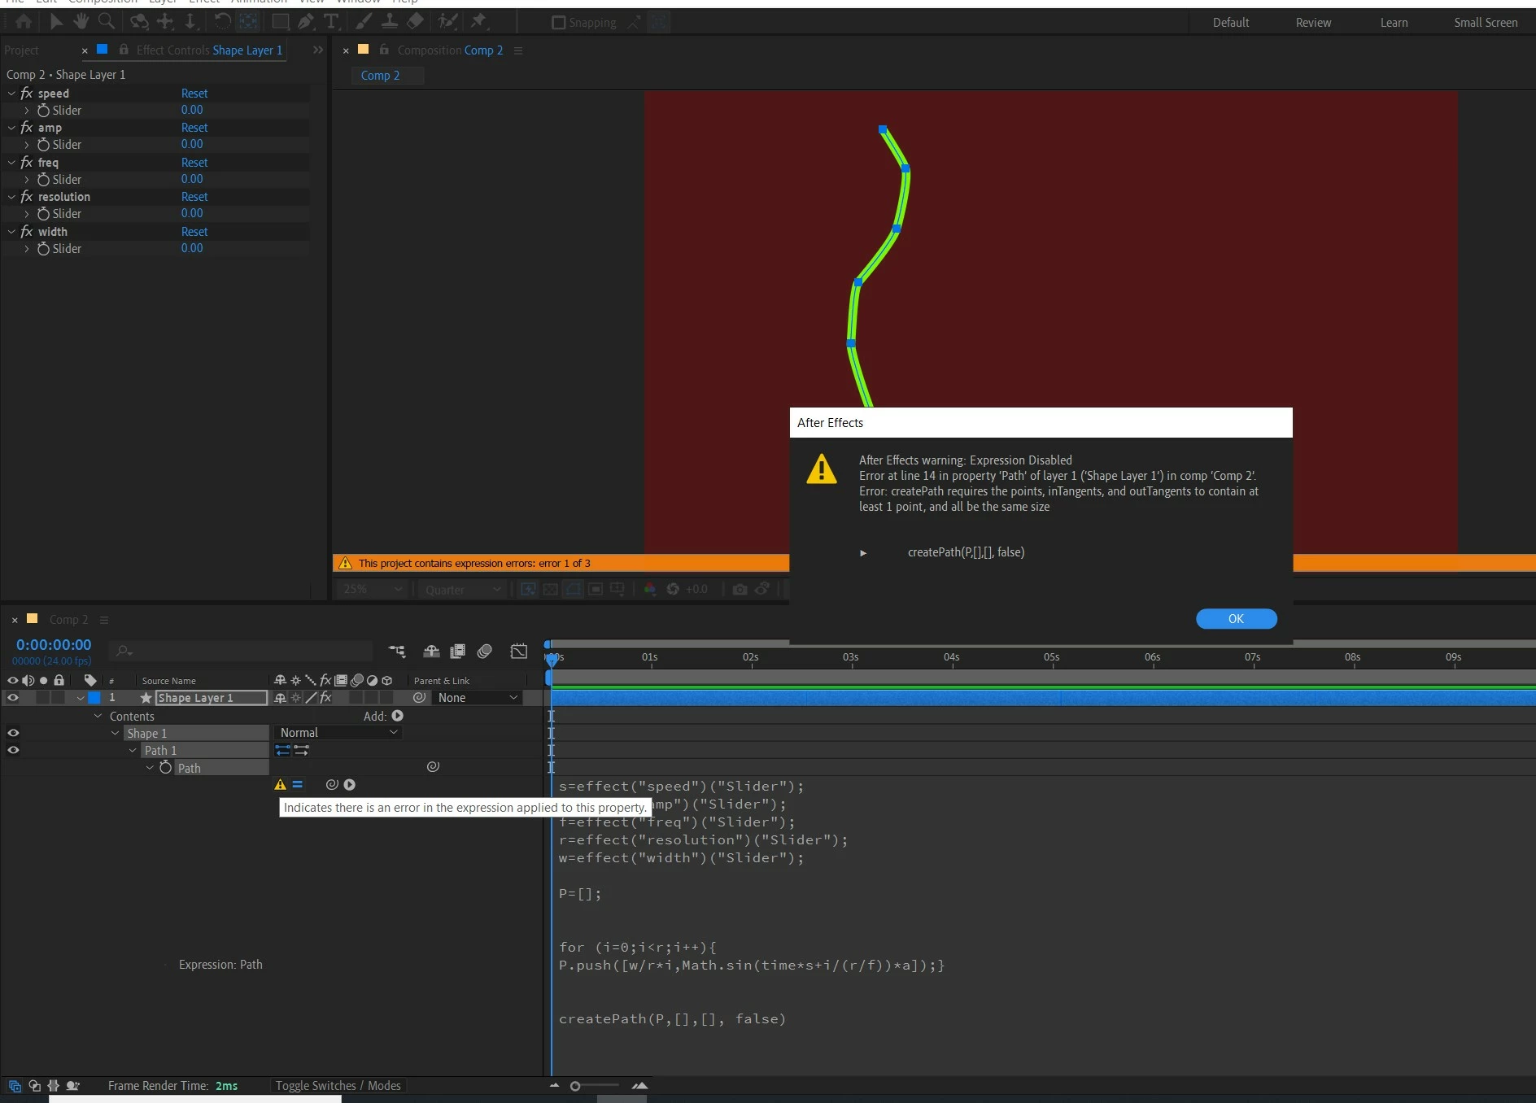Select the Pen tool
Image resolution: width=1536 pixels, height=1103 pixels.
point(306,22)
